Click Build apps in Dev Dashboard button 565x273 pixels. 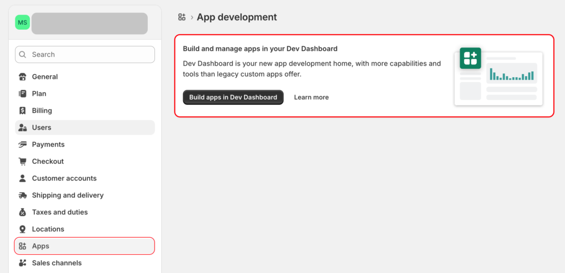pyautogui.click(x=233, y=97)
